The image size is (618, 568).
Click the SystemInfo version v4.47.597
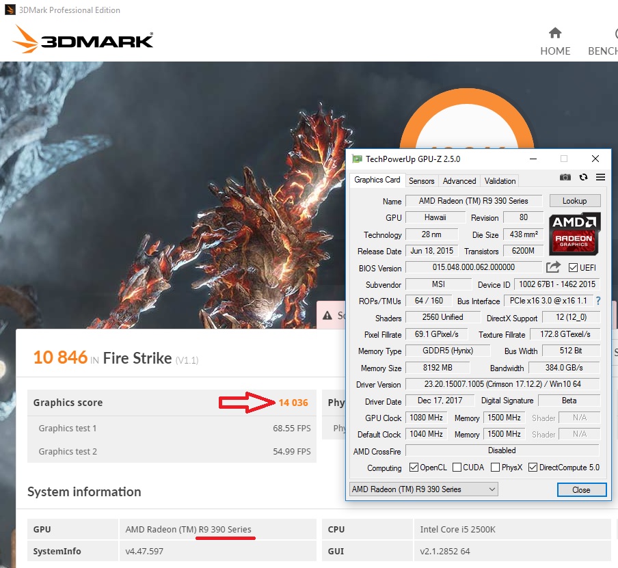tap(144, 551)
